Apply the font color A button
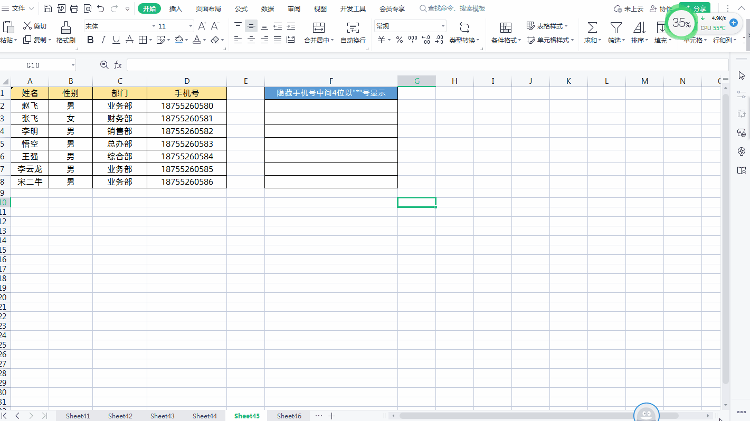 tap(196, 40)
